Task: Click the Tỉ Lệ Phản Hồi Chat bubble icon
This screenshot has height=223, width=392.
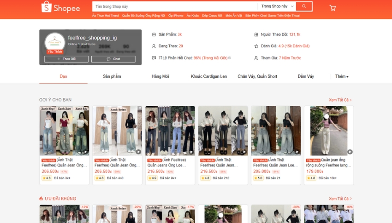Action: pos(154,58)
